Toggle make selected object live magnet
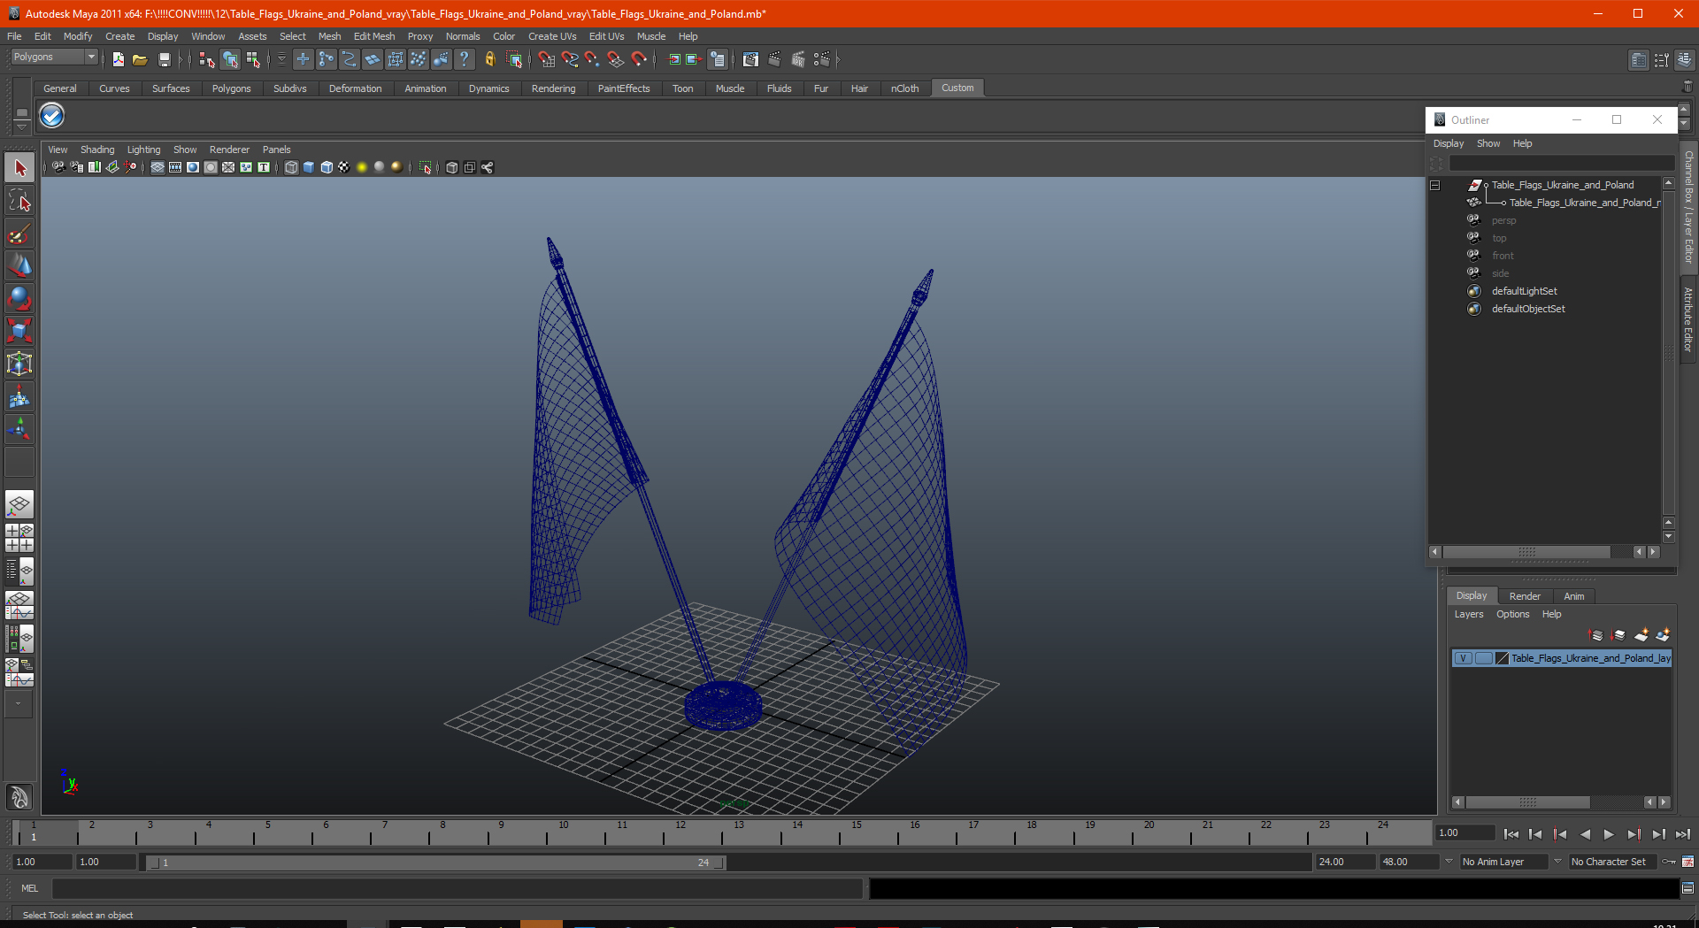Viewport: 1699px width, 928px height. (639, 59)
